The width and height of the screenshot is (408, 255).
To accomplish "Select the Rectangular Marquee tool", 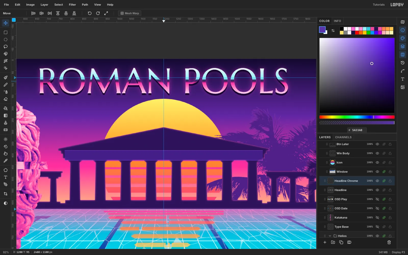I will pyautogui.click(x=6, y=32).
